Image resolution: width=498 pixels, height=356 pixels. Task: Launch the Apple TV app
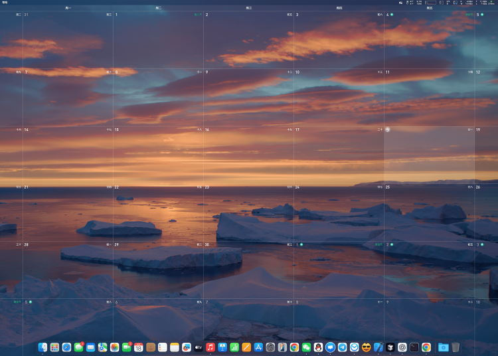click(199, 347)
